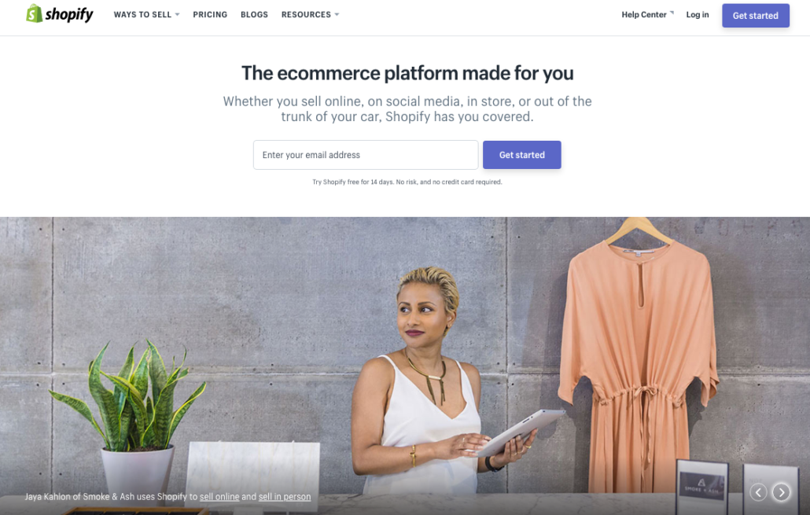The image size is (810, 515).
Task: Click the Shopify wordmark text
Action: coord(69,14)
